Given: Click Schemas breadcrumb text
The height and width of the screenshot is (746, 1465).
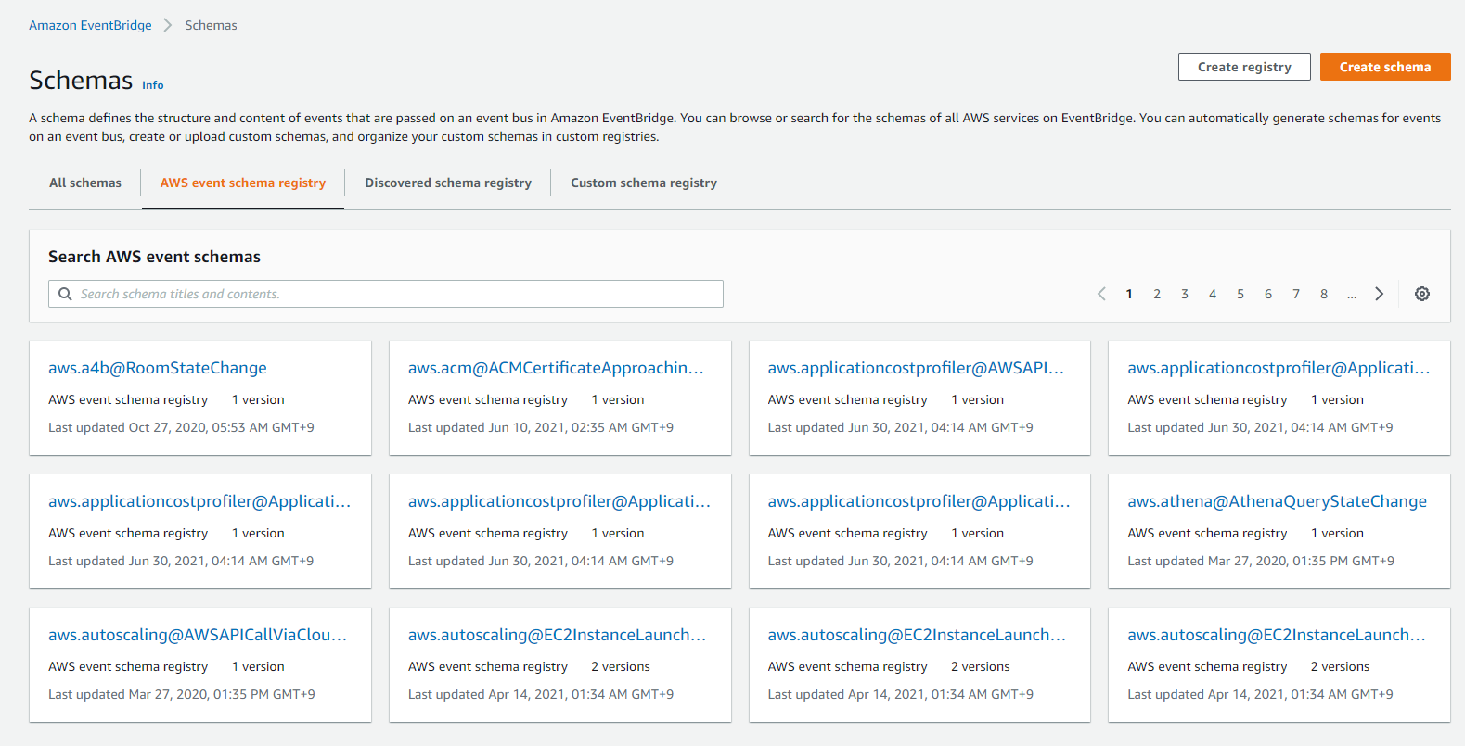Looking at the screenshot, I should point(211,25).
